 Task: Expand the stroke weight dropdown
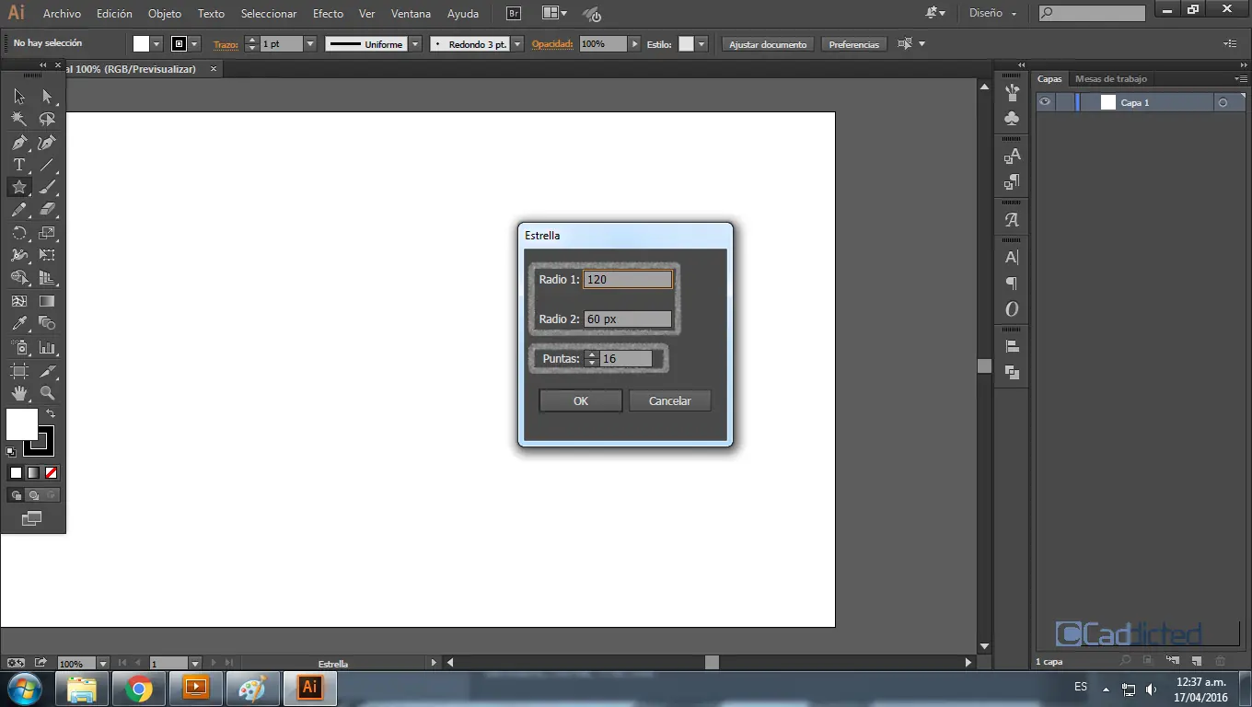pos(310,44)
